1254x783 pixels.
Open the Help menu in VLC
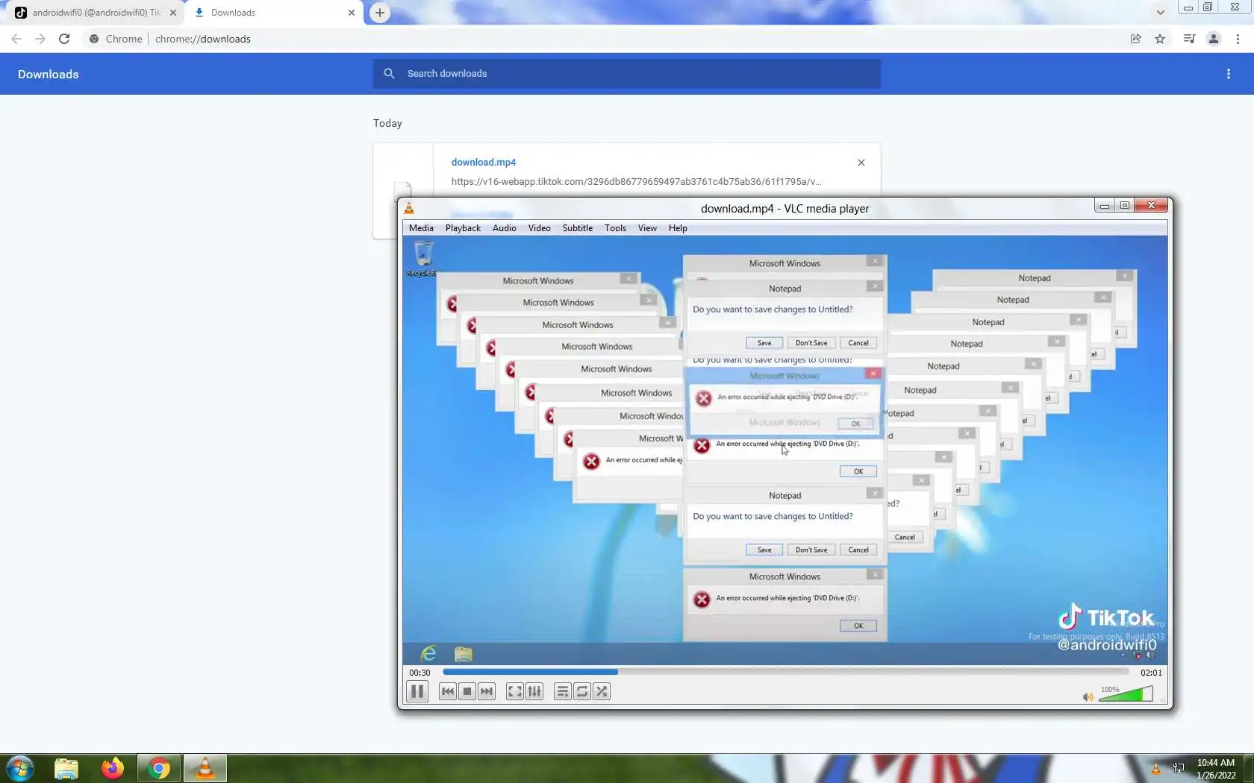[x=678, y=228]
